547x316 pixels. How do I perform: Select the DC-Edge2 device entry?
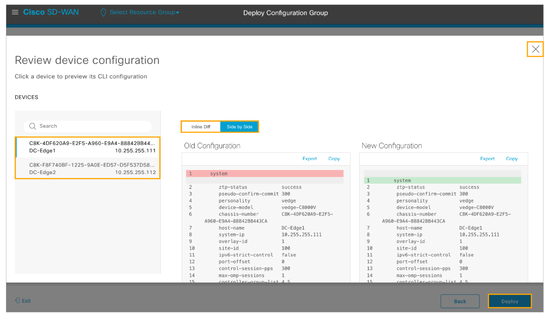[x=88, y=168]
